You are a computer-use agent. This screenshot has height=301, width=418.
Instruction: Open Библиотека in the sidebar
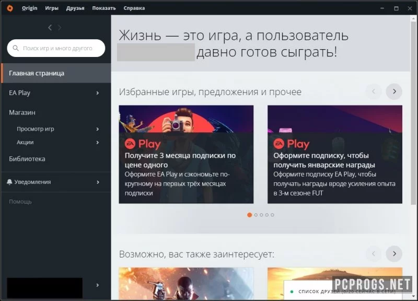[x=27, y=159]
